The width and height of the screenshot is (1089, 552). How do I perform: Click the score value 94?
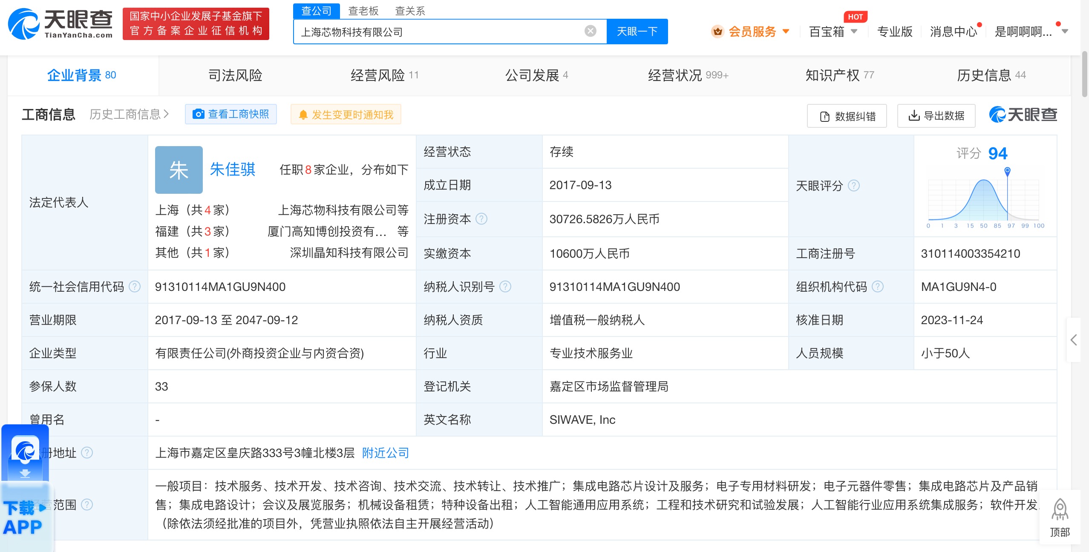click(998, 153)
